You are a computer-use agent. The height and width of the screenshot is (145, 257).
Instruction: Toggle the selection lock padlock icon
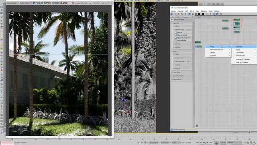(x=142, y=143)
